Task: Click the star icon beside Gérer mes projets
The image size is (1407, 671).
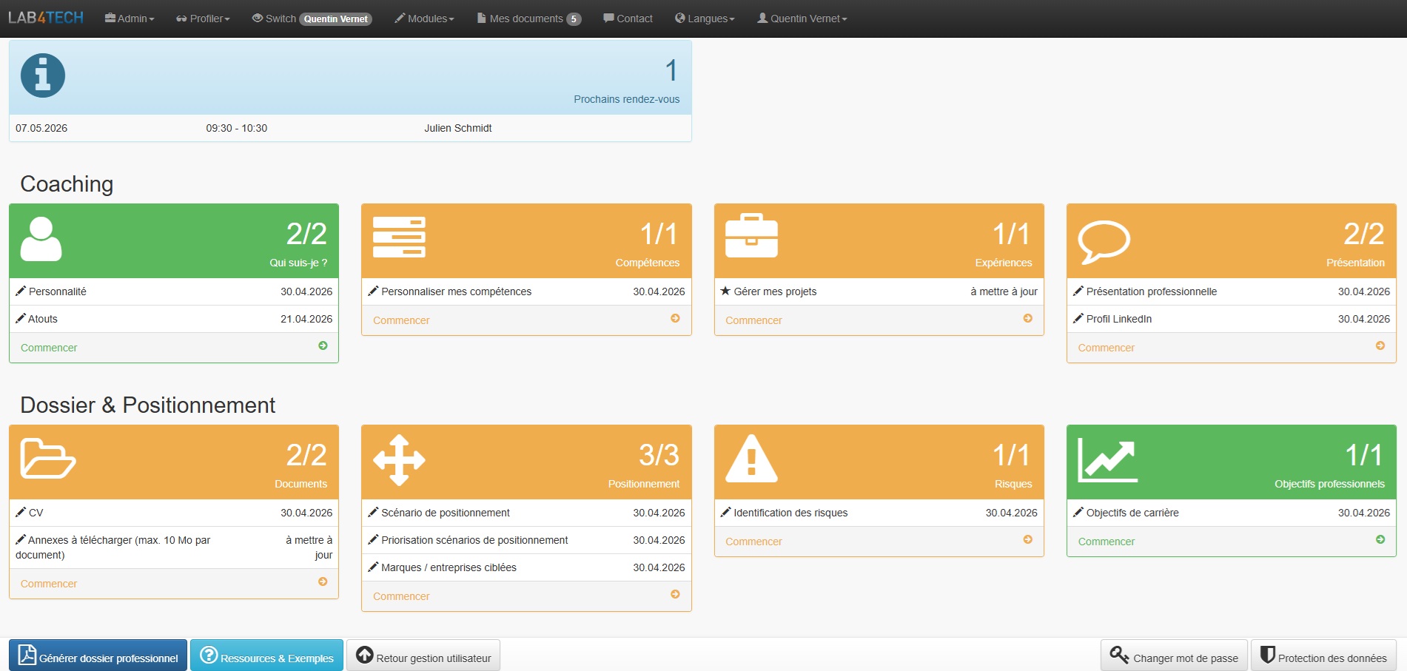Action: tap(725, 291)
